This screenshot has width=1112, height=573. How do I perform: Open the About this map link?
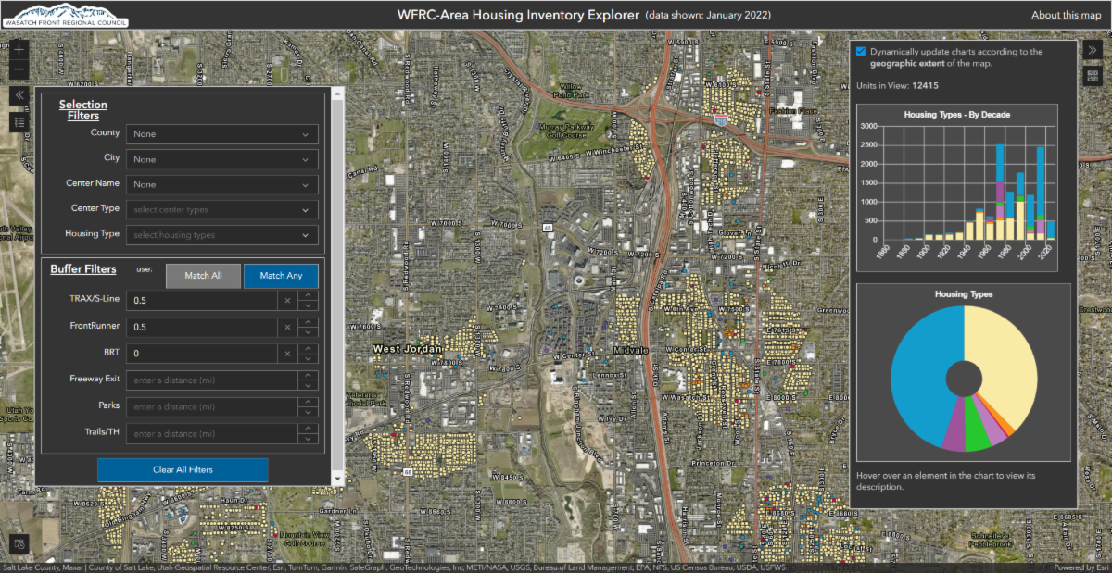pyautogui.click(x=1066, y=15)
